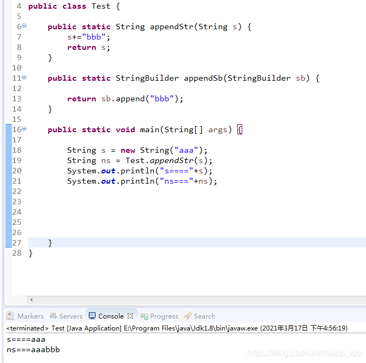Click the closing brace on line 27
The image size is (366, 363).
tap(50, 243)
